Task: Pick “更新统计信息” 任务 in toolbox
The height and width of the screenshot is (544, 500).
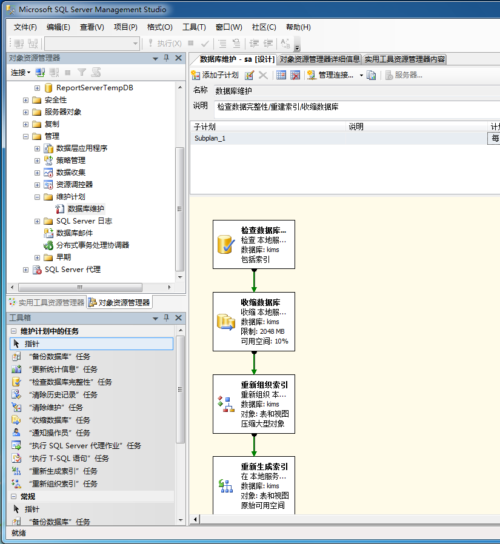Action: [x=55, y=369]
